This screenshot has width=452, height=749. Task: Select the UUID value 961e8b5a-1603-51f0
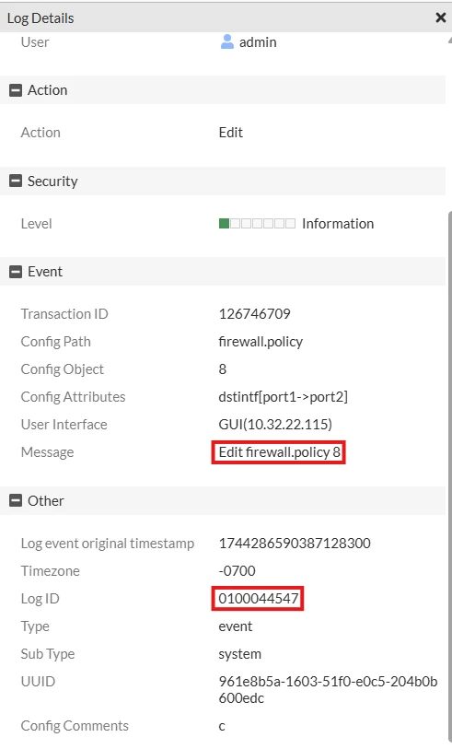[328, 690]
